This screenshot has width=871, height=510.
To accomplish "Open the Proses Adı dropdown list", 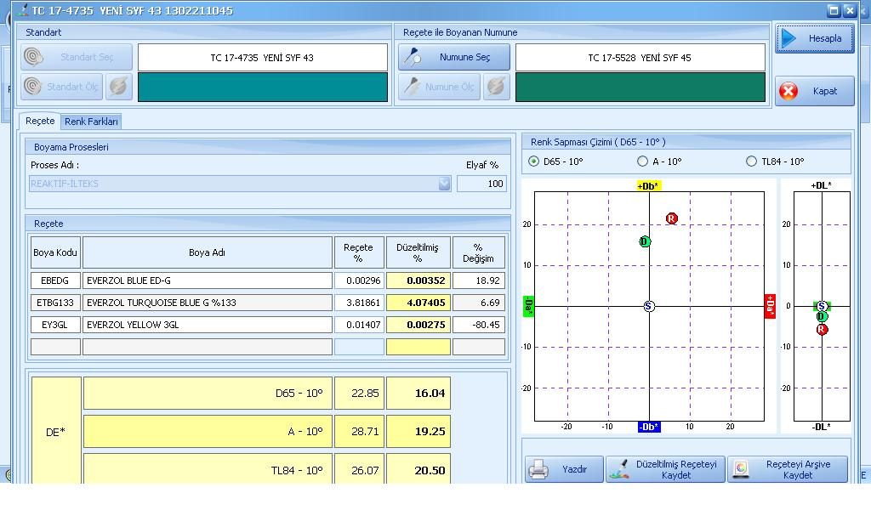I will click(444, 184).
